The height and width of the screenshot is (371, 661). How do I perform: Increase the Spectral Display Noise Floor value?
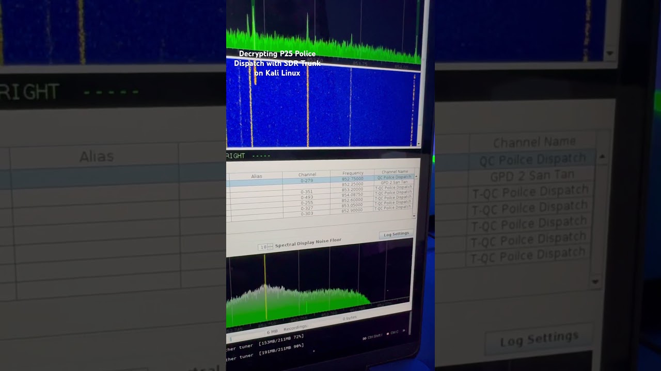click(x=270, y=245)
